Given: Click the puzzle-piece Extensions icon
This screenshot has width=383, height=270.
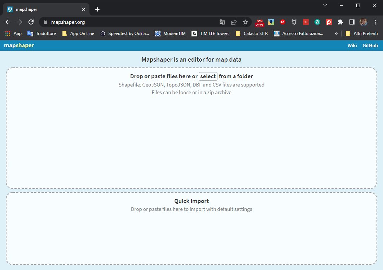Looking at the screenshot, I should coord(340,22).
